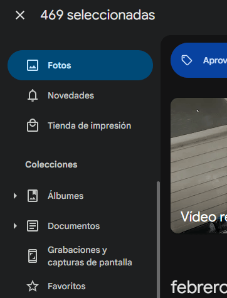This screenshot has height=298, width=227.
Task: Click the price tag icon in blue banner
Action: click(187, 60)
